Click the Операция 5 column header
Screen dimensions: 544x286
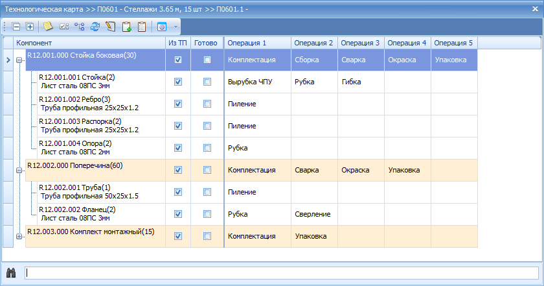[x=454, y=43]
